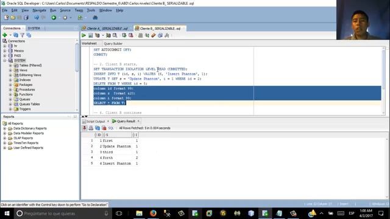The height and width of the screenshot is (219, 390).
Task: Click the Clear (eraser) icon in worksheet toolbar
Action: (x=154, y=35)
